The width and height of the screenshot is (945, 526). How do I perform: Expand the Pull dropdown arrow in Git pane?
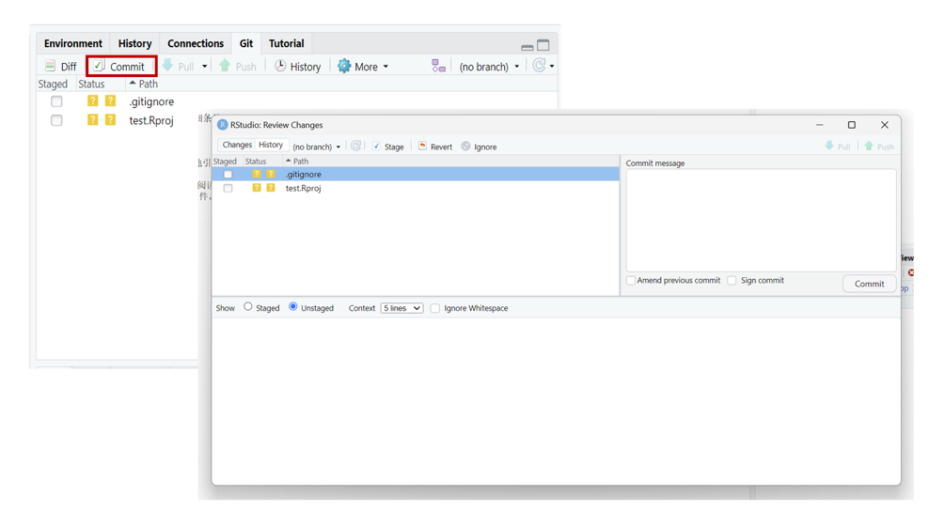tap(204, 67)
